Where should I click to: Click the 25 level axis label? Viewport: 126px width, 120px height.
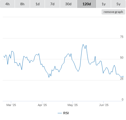[x=122, y=79]
